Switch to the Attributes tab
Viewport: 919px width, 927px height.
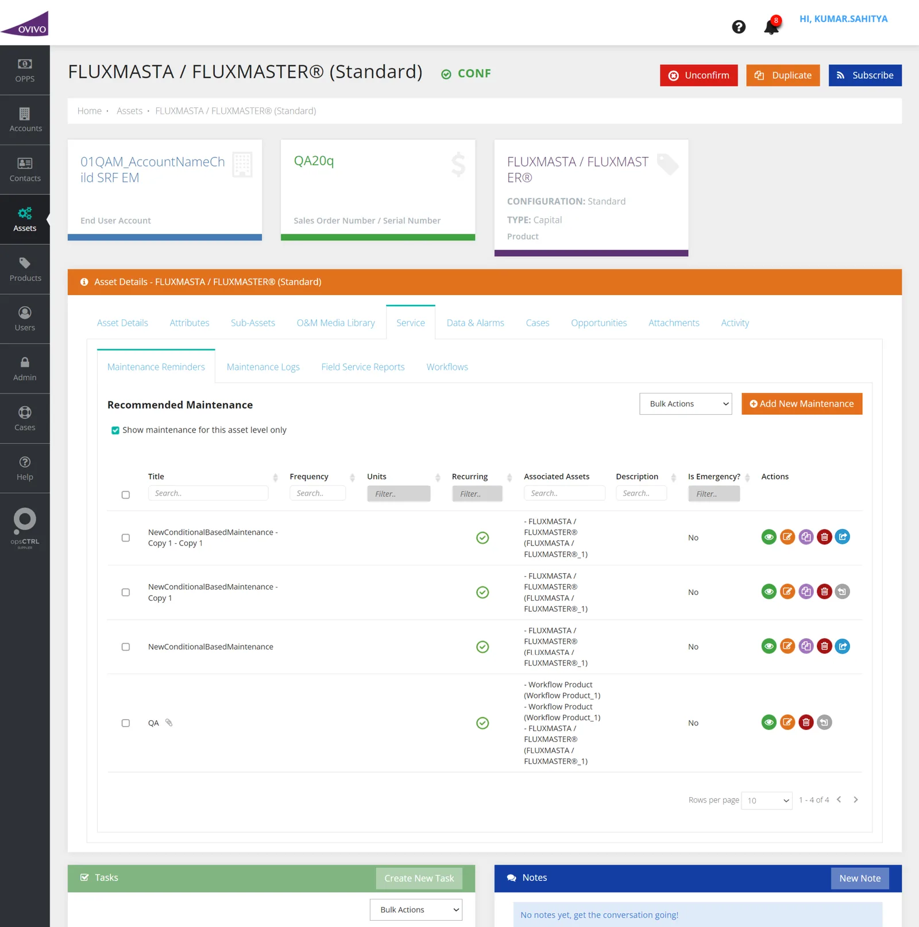tap(190, 323)
